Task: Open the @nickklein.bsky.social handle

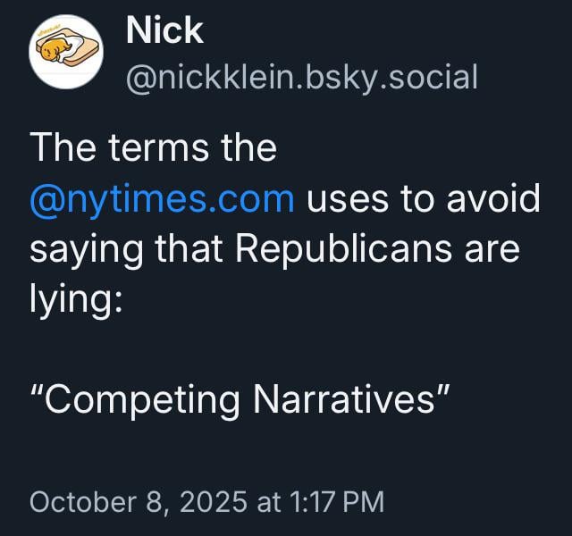Action: click(x=302, y=77)
